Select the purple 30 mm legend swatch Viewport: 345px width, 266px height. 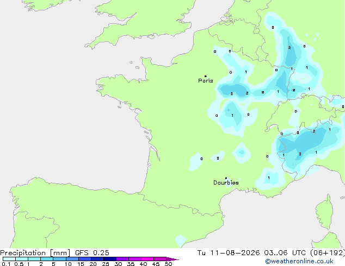coord(122,259)
